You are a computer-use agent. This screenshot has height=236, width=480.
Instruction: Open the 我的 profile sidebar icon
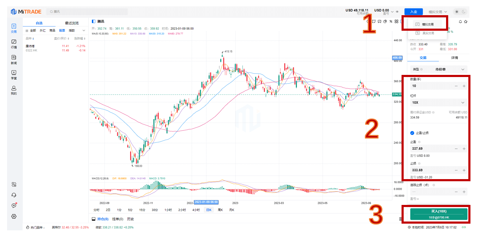point(14,90)
